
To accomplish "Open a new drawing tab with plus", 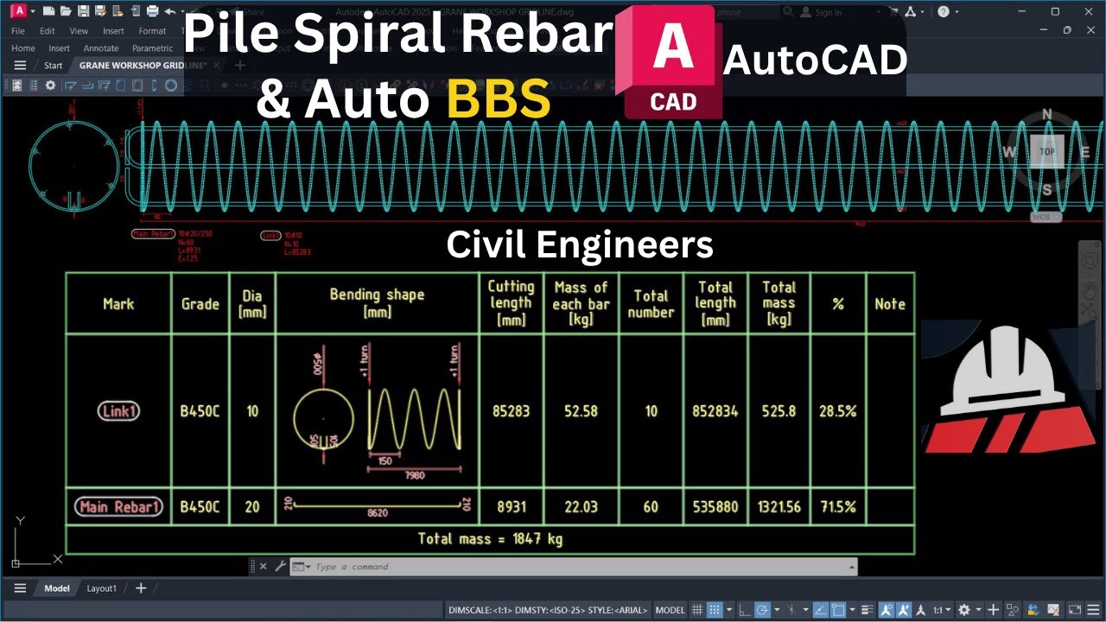I will click(240, 66).
